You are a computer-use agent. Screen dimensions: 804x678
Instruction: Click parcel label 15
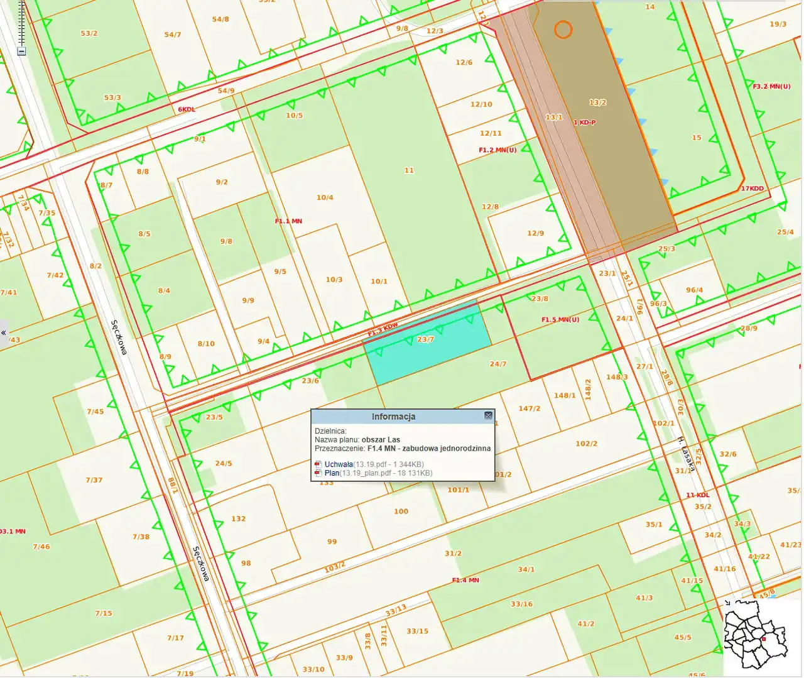point(697,138)
